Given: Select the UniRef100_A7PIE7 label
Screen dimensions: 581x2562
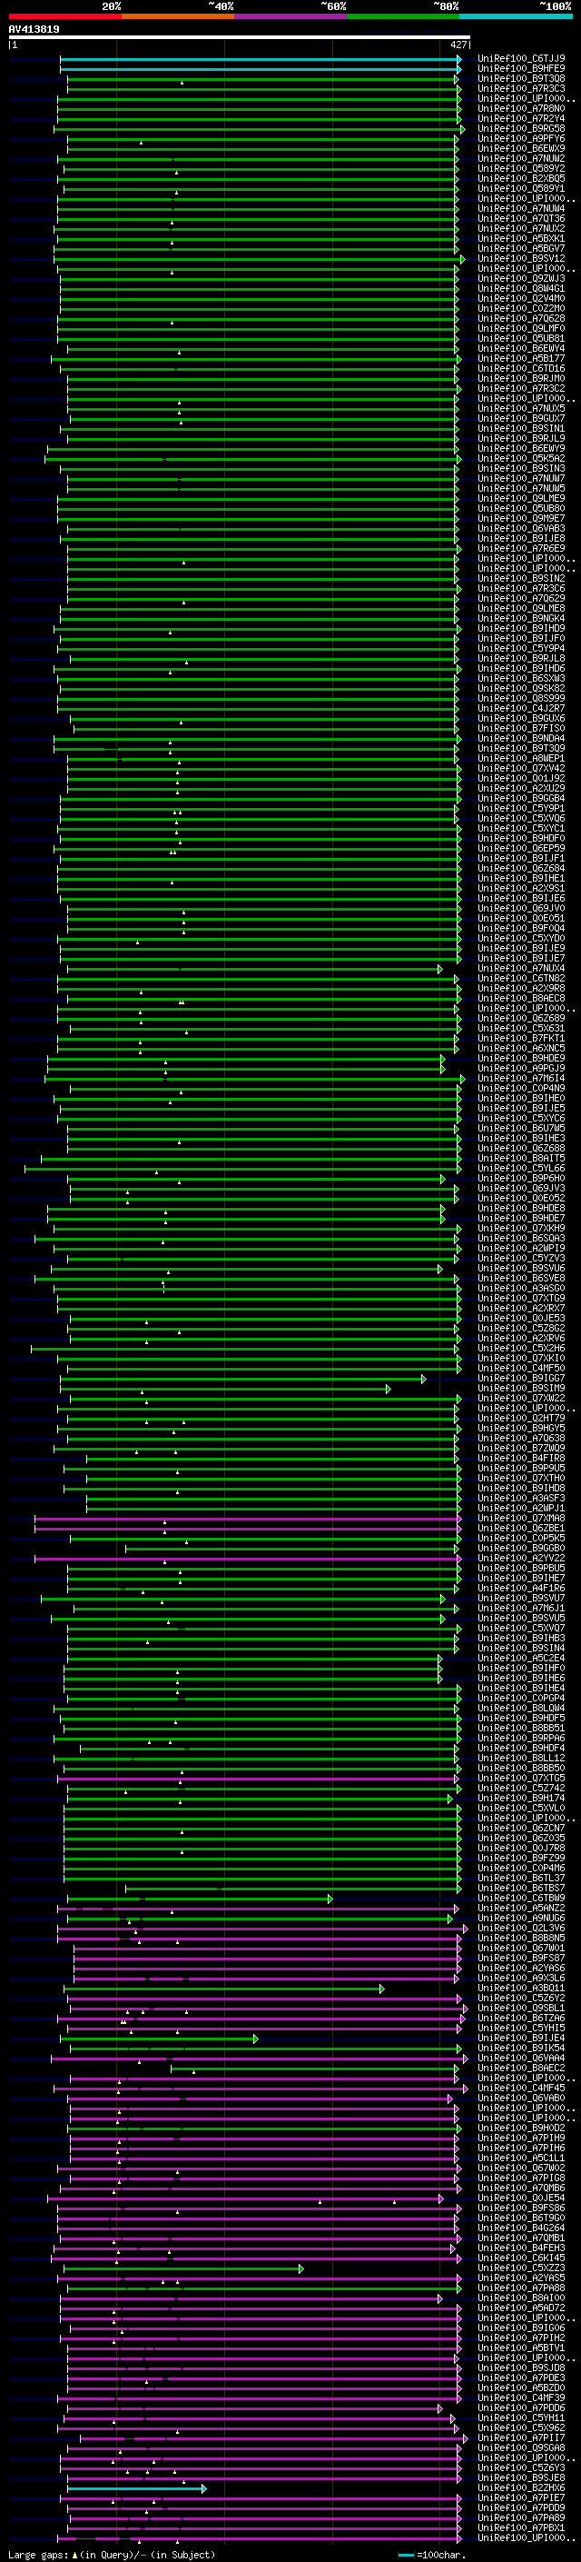Looking at the screenshot, I should (520, 2498).
